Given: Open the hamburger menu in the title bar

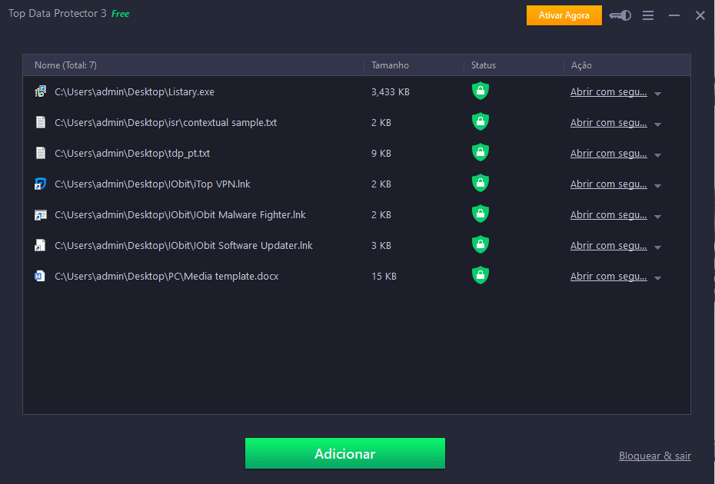Looking at the screenshot, I should click(x=648, y=15).
